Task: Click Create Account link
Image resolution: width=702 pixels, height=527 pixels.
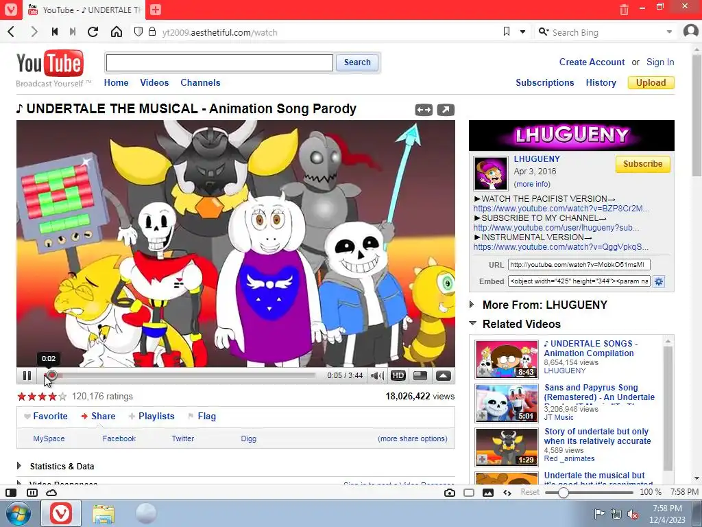Action: click(592, 62)
